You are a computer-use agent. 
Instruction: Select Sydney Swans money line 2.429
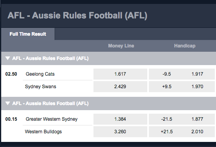click(120, 87)
